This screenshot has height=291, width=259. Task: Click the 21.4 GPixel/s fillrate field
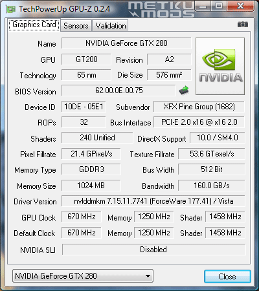click(x=91, y=154)
